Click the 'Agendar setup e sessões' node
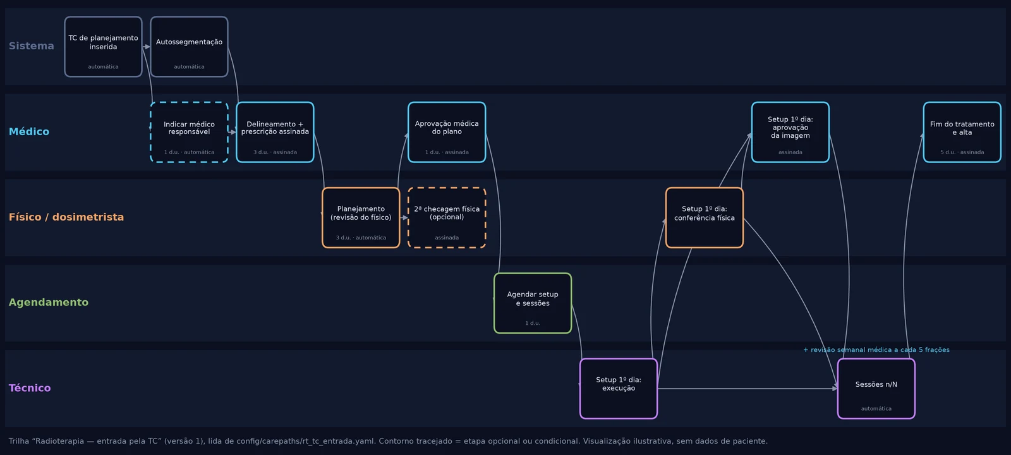The height and width of the screenshot is (455, 1011). pyautogui.click(x=533, y=303)
